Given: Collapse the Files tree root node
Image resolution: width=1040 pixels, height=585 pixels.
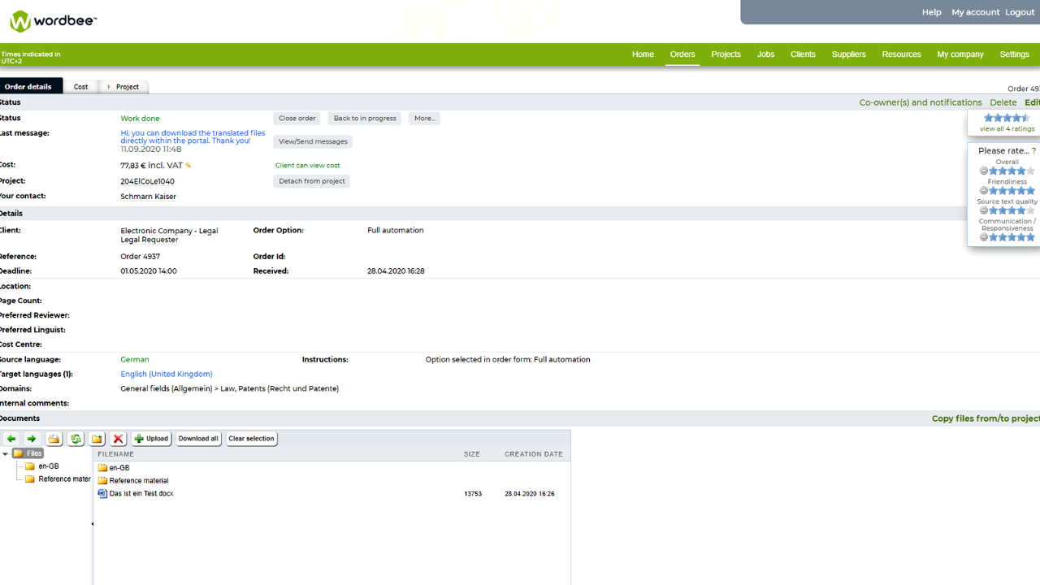Looking at the screenshot, I should point(6,454).
